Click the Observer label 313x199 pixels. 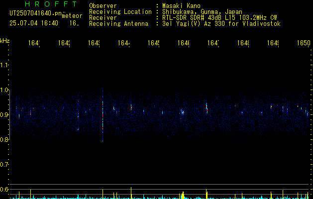tap(103, 6)
